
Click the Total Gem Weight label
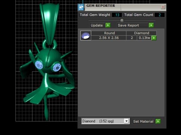[95, 15]
